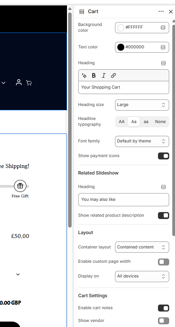The width and height of the screenshot is (175, 327).
Task: Click the AI generate text sparkle icon
Action: tap(84, 75)
